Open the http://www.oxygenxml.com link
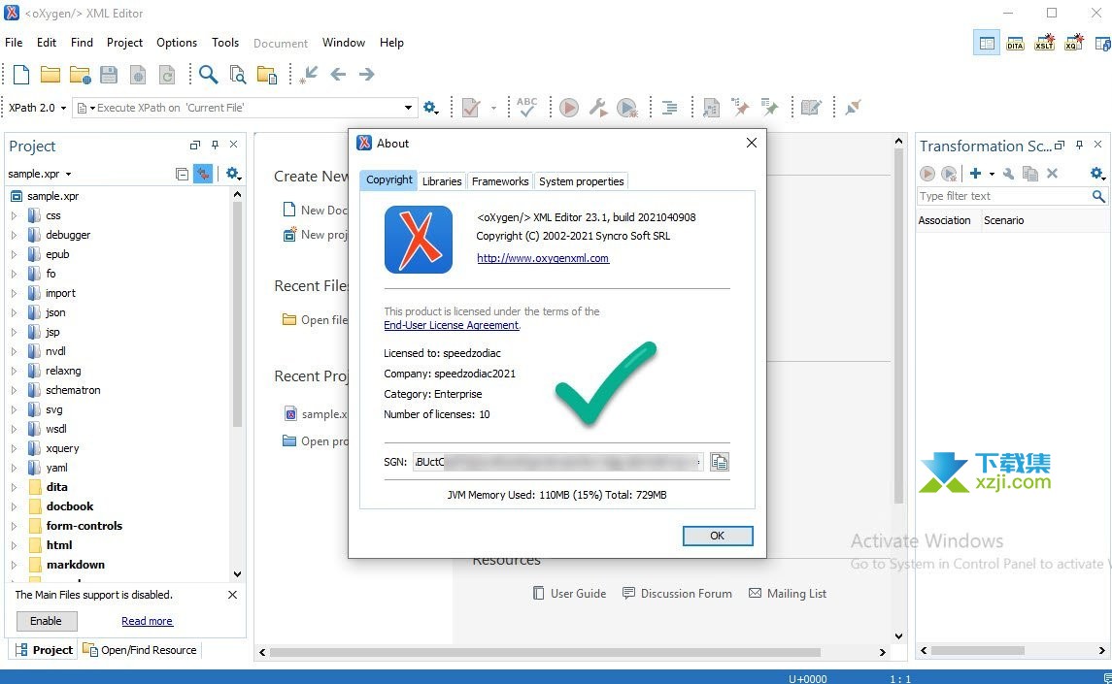This screenshot has width=1112, height=684. [543, 258]
